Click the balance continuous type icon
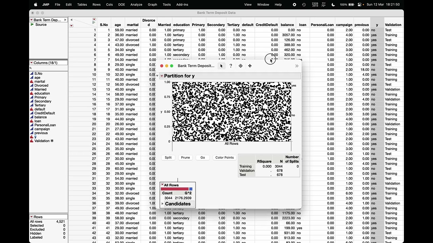This screenshot has height=243, width=433. (32, 117)
